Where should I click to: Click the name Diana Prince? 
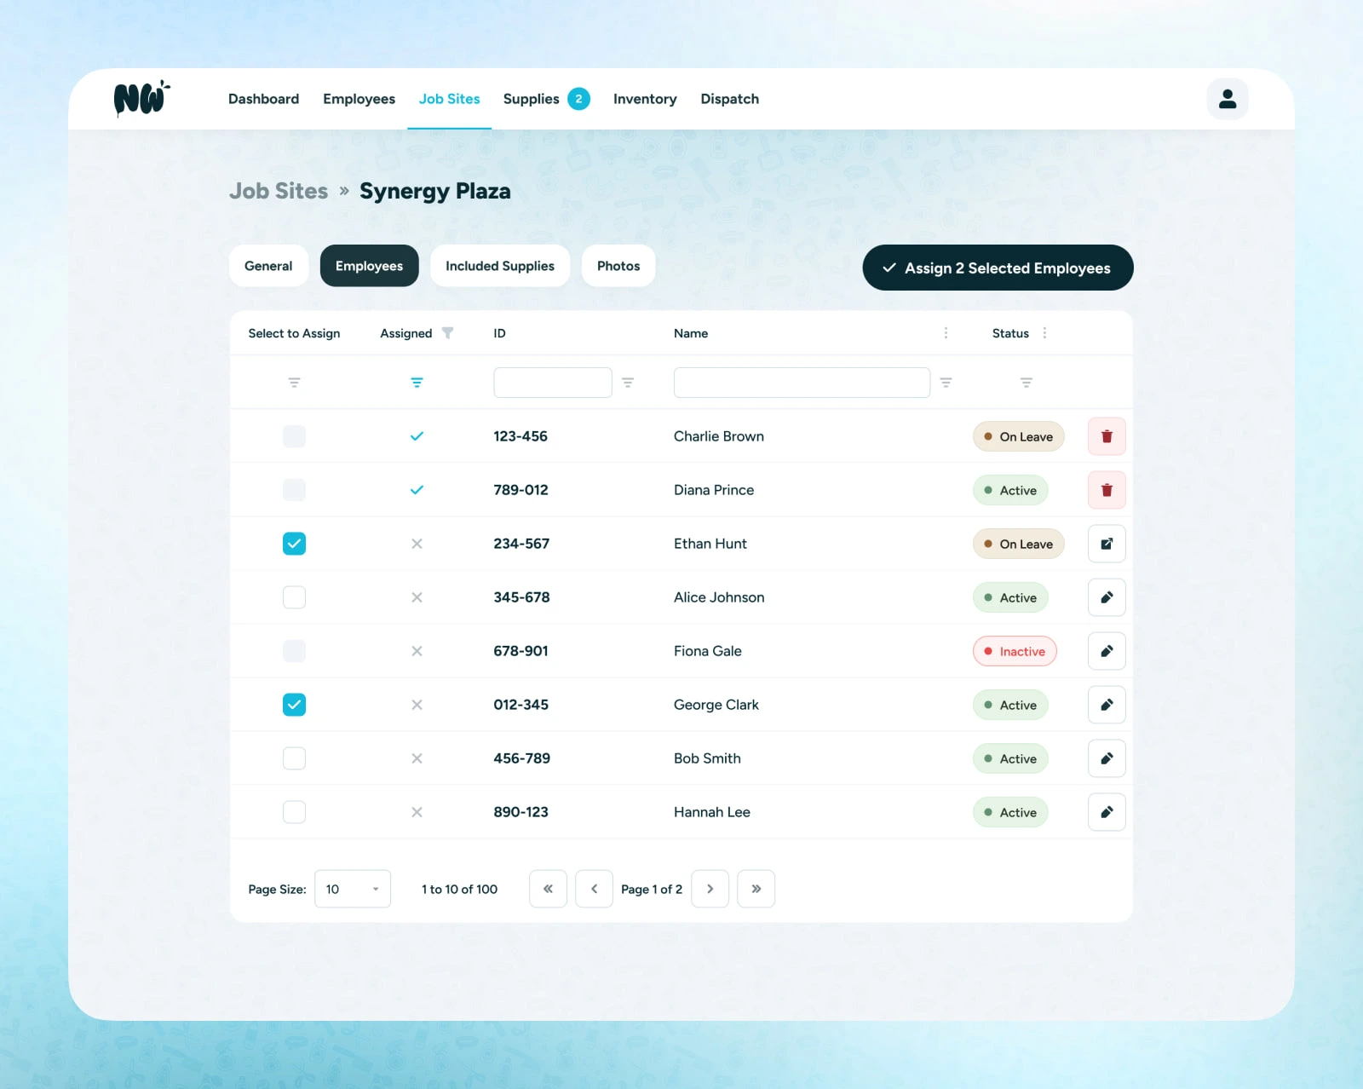click(714, 490)
